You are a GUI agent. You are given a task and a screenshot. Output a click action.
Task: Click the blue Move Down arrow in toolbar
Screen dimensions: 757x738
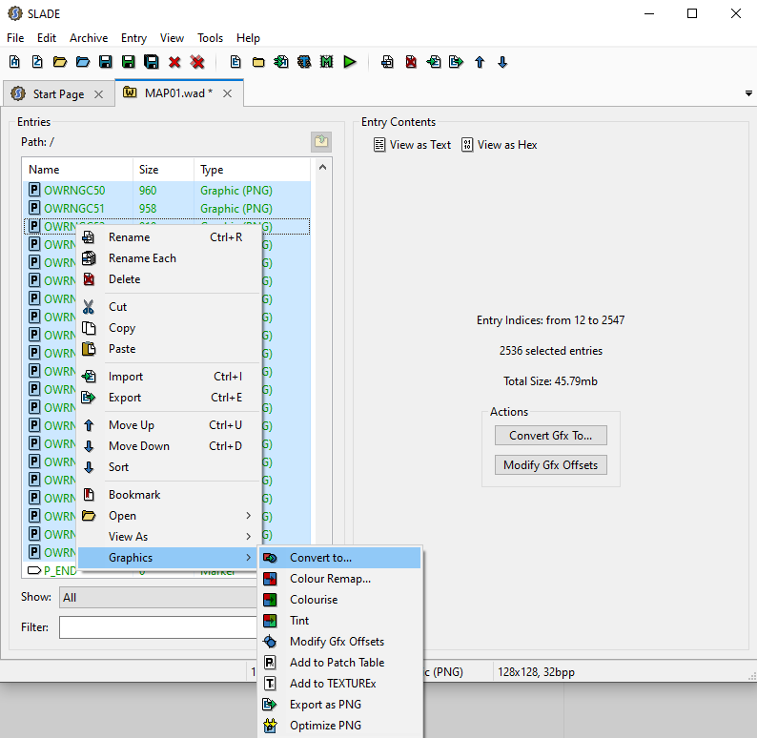point(502,62)
